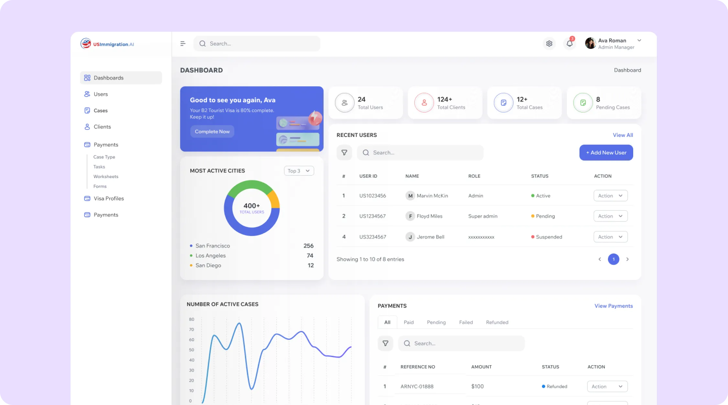Click the Recent Users search field

[x=420, y=152]
